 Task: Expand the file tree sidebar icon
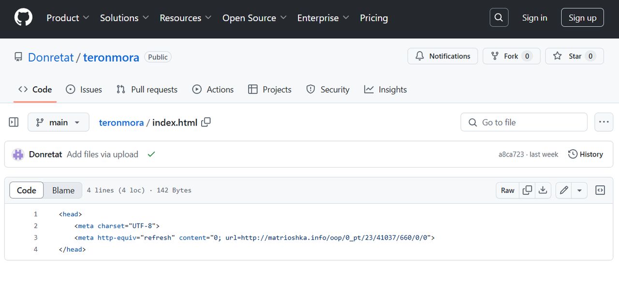pos(14,122)
